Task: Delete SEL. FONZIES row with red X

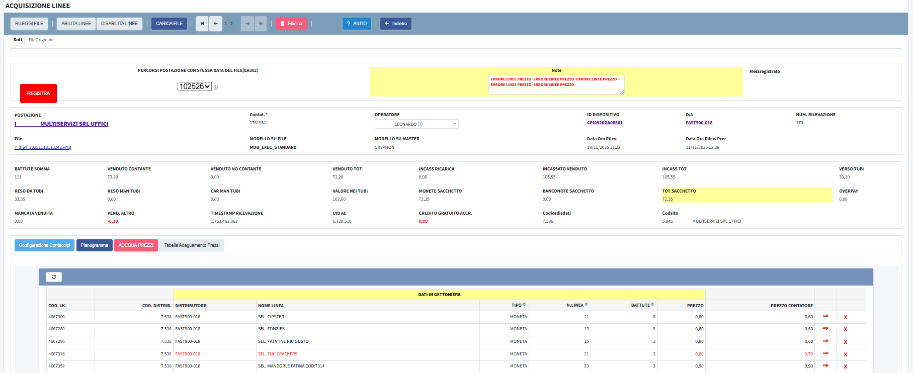Action: pyautogui.click(x=845, y=329)
